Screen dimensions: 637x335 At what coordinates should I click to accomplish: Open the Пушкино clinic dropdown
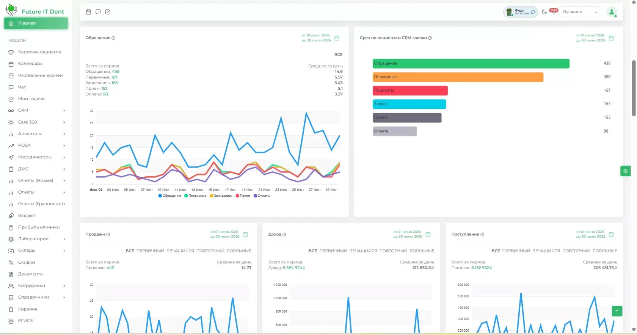[x=579, y=12]
